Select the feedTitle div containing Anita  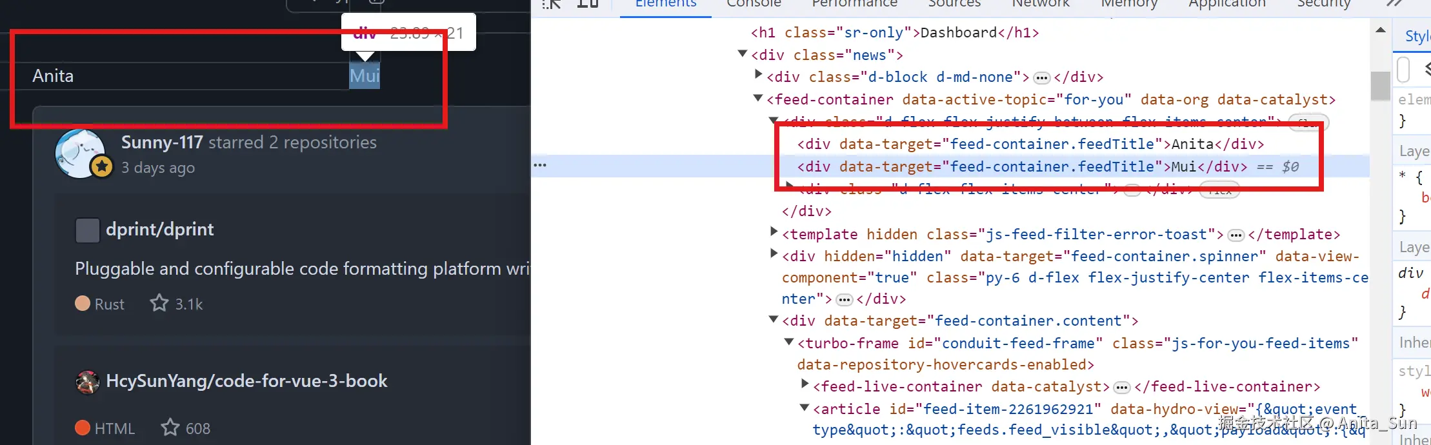[1030, 144]
